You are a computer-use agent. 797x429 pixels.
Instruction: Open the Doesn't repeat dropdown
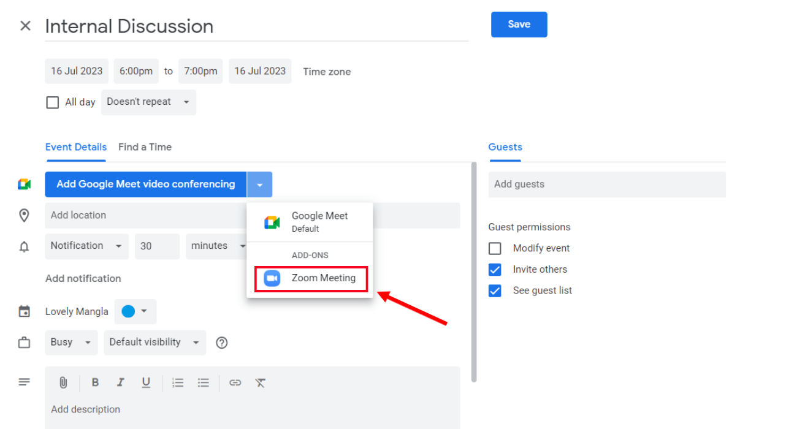coord(148,102)
